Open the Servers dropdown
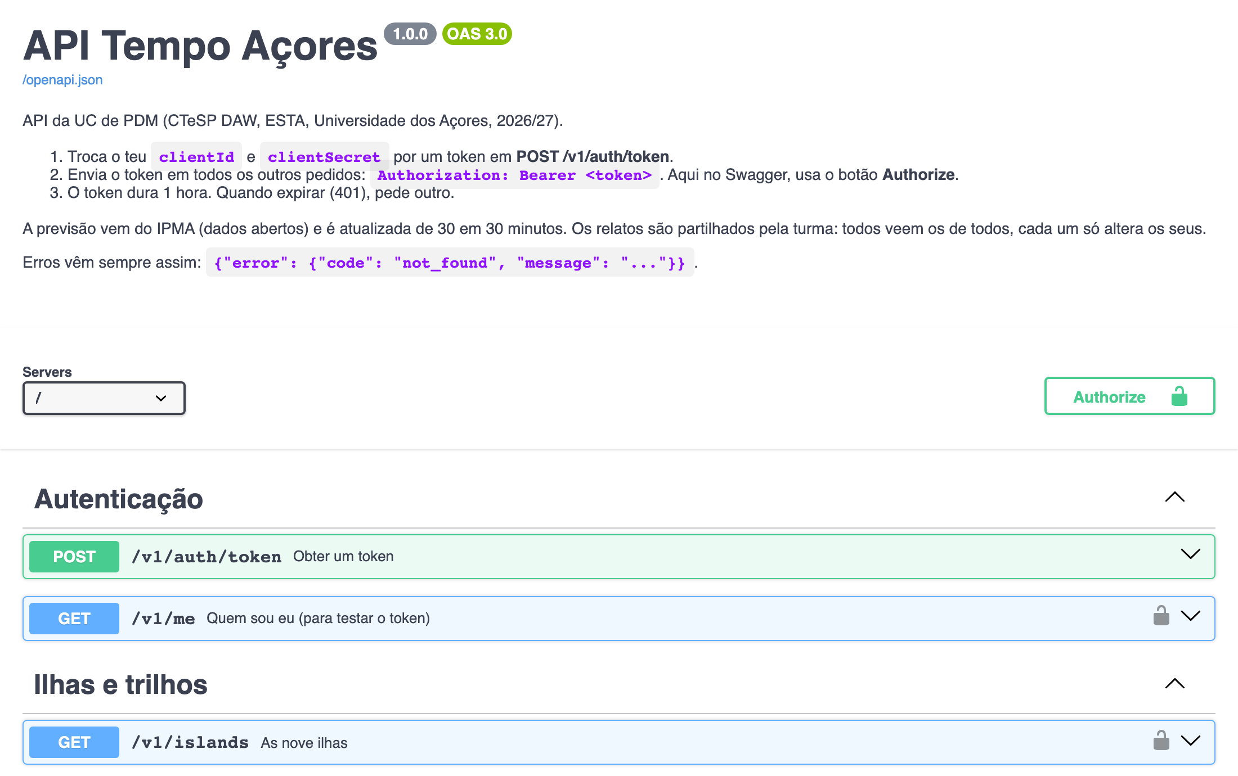 coord(104,398)
